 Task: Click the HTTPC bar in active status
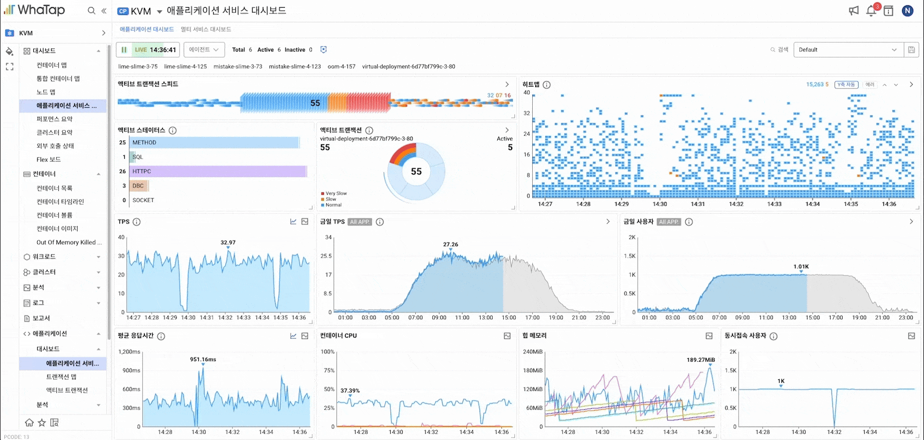coord(219,171)
